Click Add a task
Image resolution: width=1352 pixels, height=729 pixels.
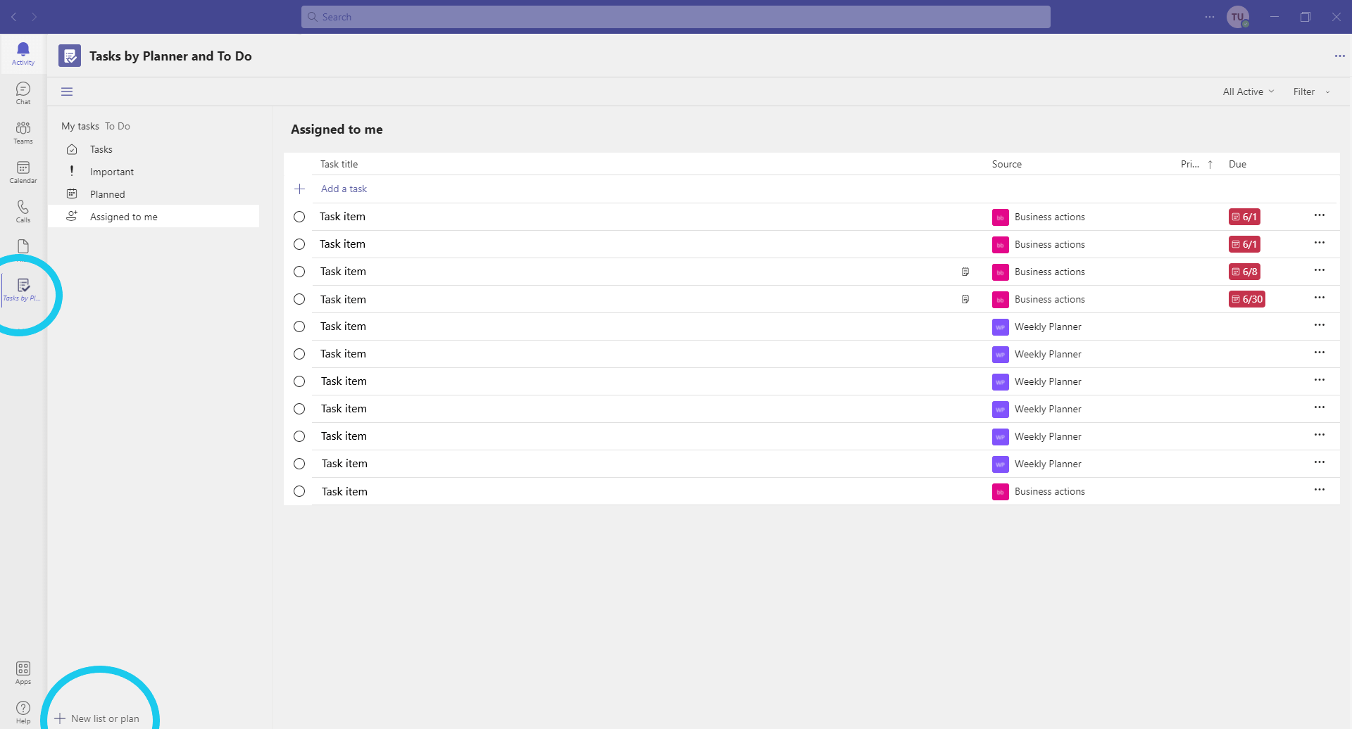coord(344,189)
